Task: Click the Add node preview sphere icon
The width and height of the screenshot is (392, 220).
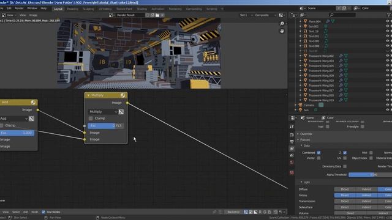Action: click(x=33, y=102)
